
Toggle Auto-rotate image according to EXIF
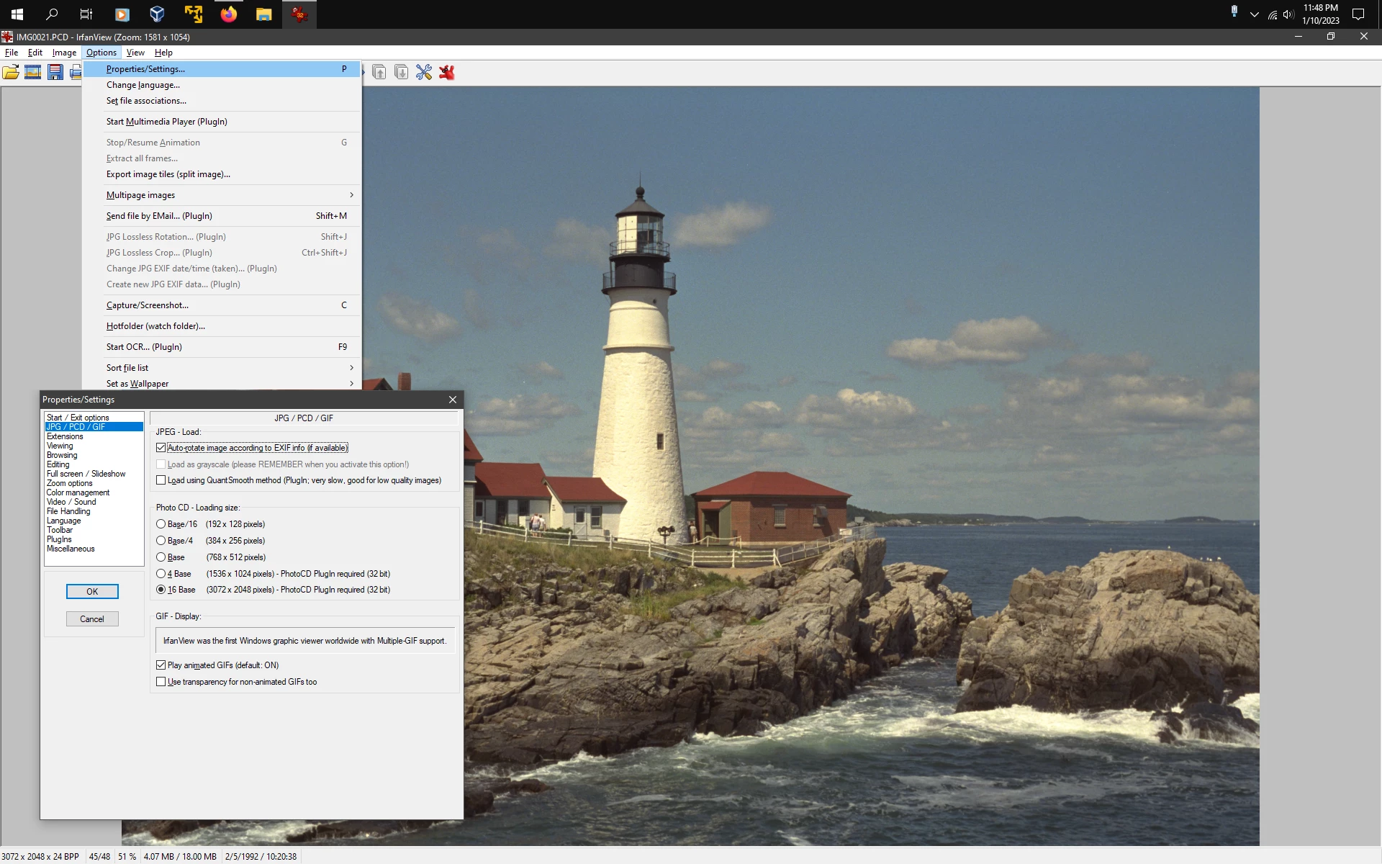[161, 448]
